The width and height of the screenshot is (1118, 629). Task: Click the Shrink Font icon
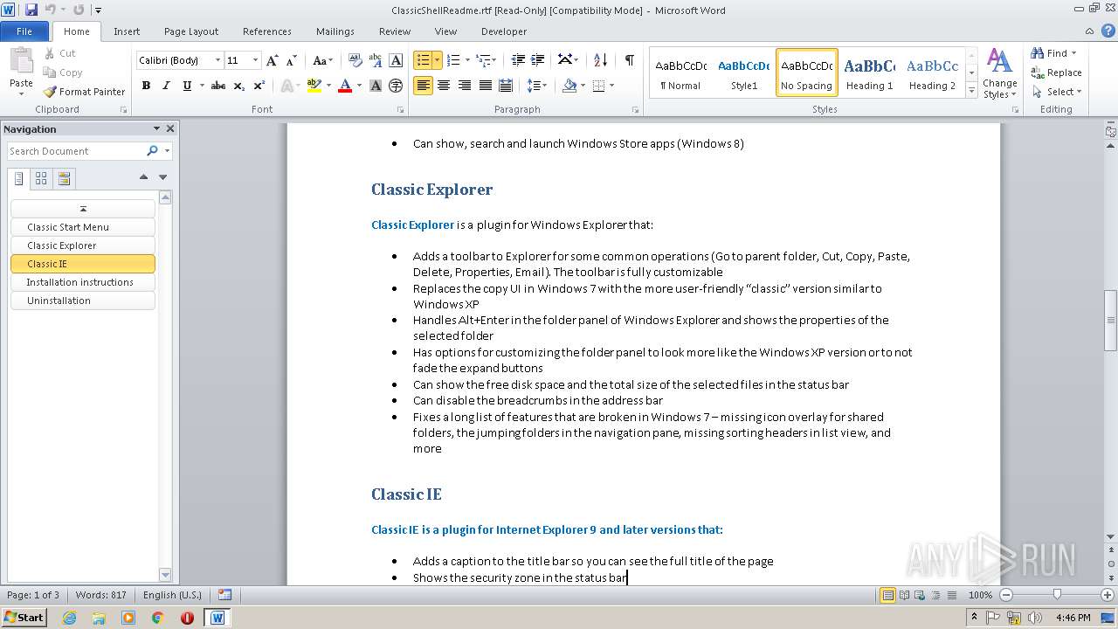pos(291,60)
